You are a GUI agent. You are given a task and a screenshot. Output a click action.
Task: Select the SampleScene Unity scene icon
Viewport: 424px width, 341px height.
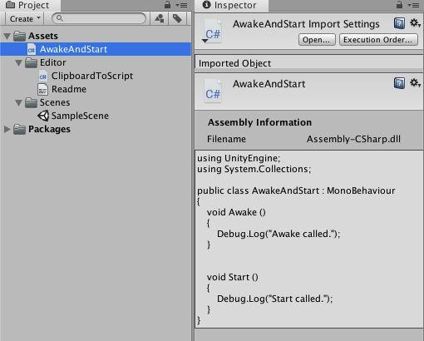[x=43, y=116]
